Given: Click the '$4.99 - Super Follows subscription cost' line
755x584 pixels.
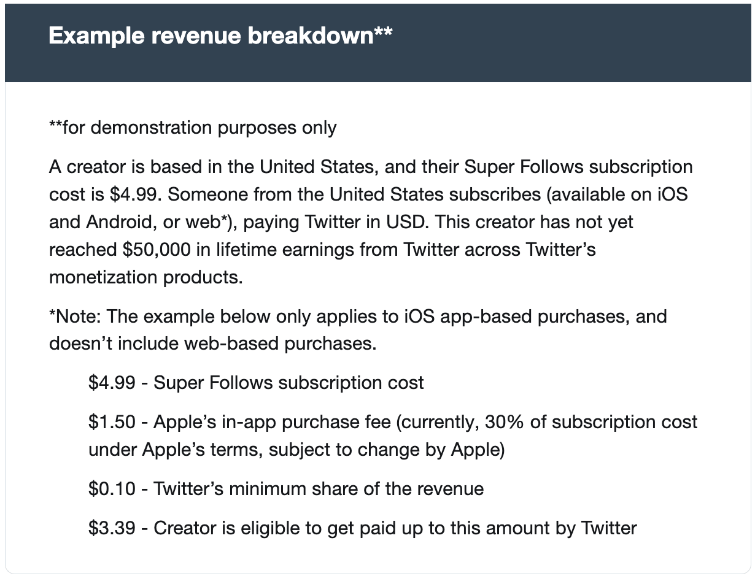Looking at the screenshot, I should pyautogui.click(x=256, y=383).
